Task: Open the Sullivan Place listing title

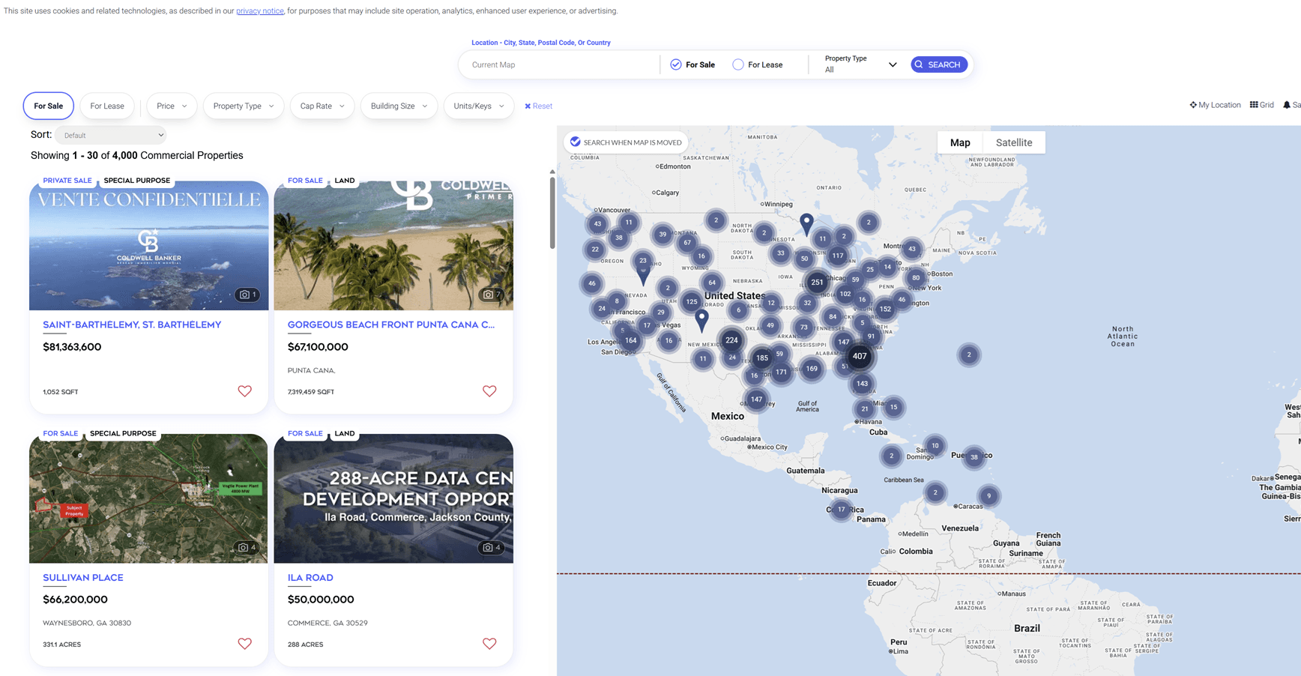Action: click(x=83, y=578)
